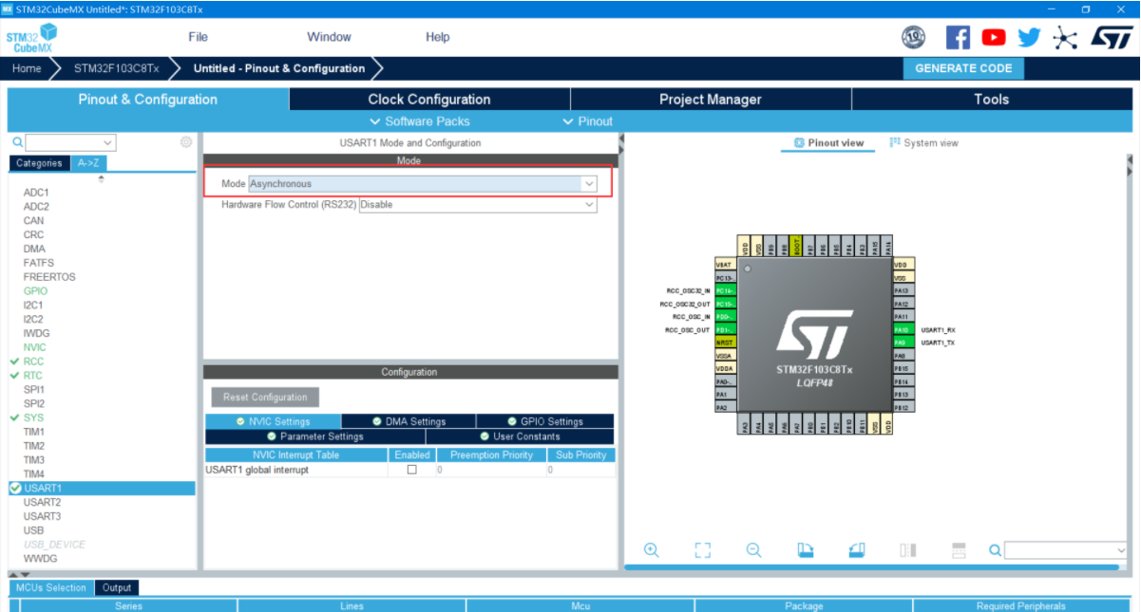Click the YouTube icon in the top bar
Image resolution: width=1141 pixels, height=612 pixels.
pyautogui.click(x=993, y=37)
